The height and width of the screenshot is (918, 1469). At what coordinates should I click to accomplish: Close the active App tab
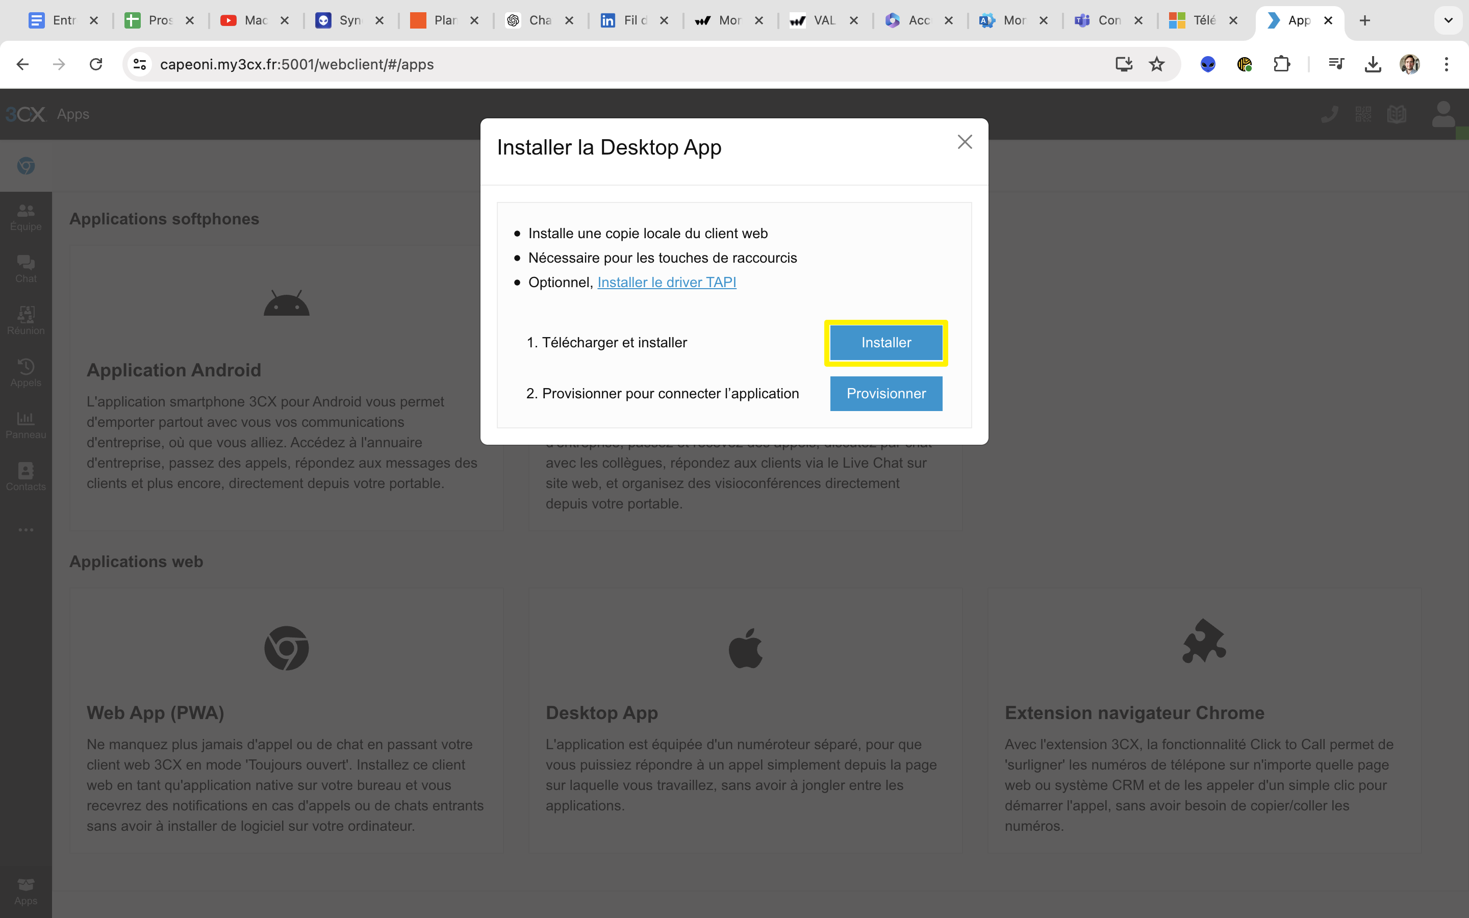(x=1328, y=20)
